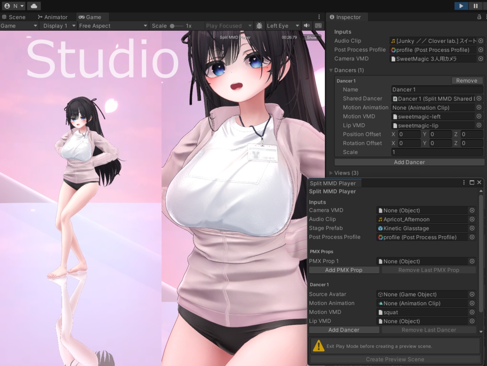Pause play mode with the Pause button

click(475, 6)
